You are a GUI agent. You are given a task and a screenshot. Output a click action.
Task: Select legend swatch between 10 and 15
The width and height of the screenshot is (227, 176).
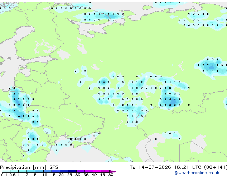47,171
